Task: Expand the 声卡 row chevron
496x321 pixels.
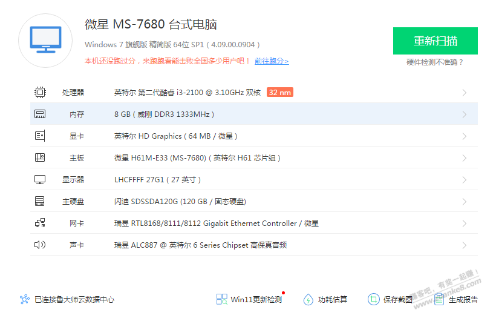Action: [x=465, y=245]
